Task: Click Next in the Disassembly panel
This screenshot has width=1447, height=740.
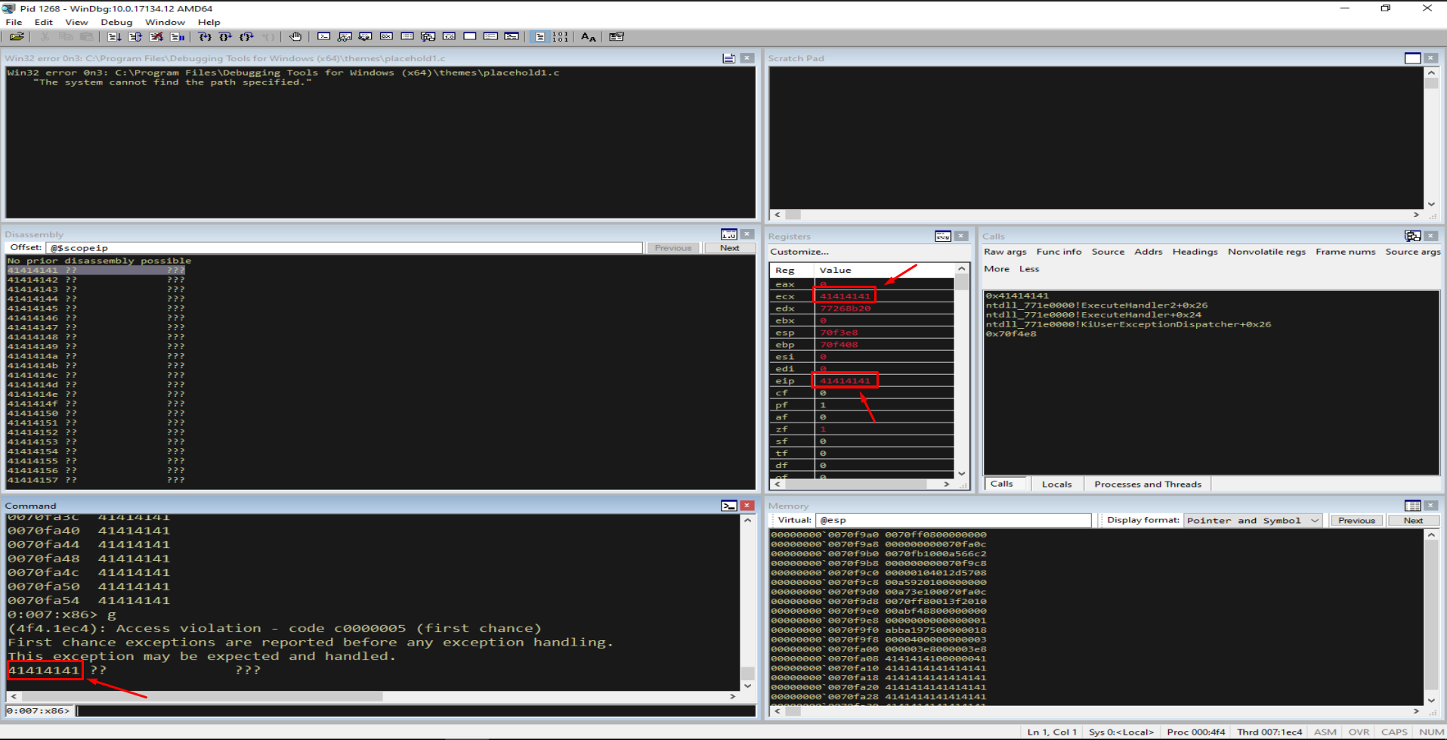Action: coord(729,248)
